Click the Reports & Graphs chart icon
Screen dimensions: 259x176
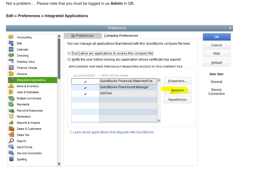point(11,123)
